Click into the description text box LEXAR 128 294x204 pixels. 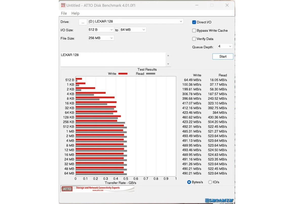point(113,59)
